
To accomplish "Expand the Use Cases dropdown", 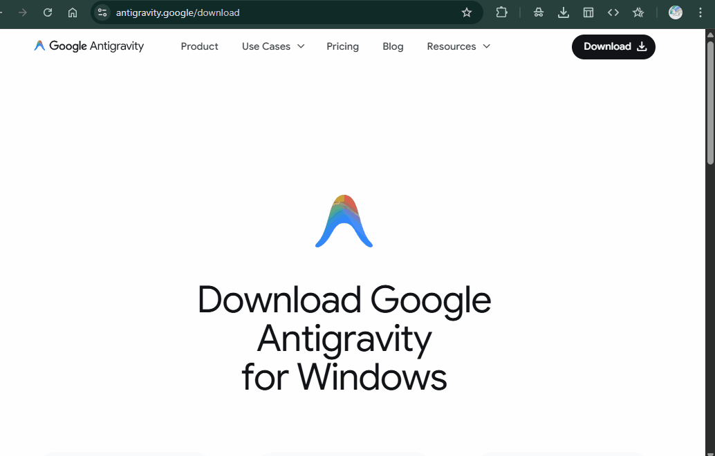I will (266, 46).
